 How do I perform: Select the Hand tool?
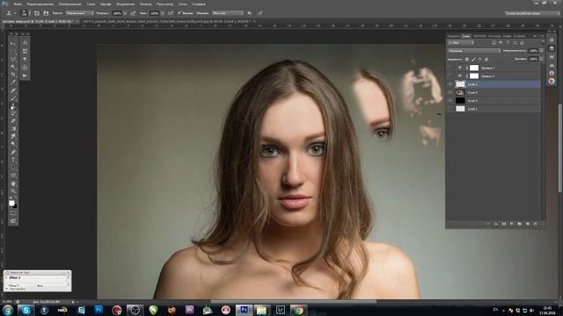click(13, 183)
